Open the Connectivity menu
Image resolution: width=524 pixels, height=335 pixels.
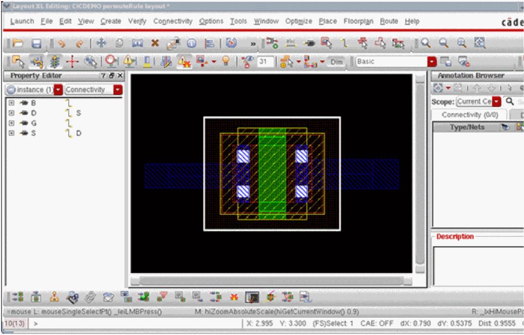tap(172, 22)
